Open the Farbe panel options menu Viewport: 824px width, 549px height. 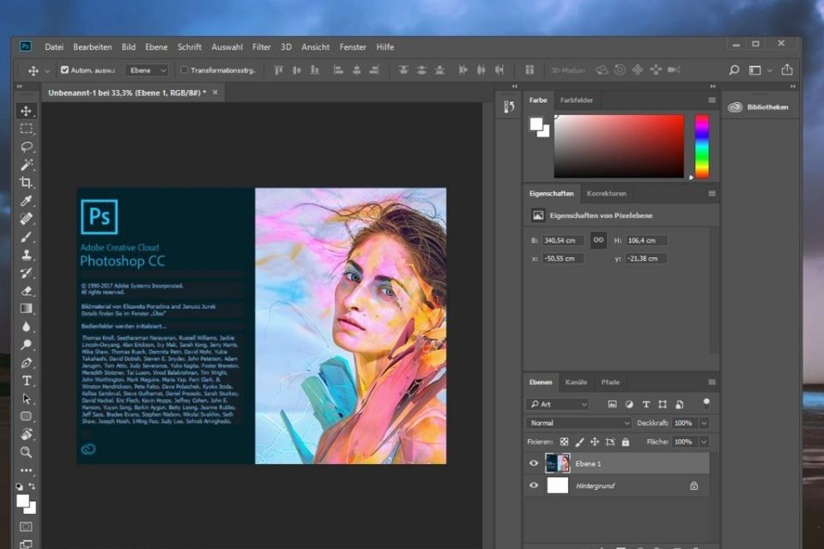coord(712,100)
